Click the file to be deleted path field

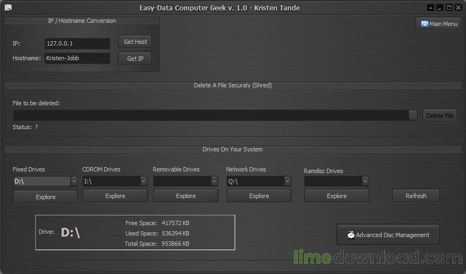211,116
